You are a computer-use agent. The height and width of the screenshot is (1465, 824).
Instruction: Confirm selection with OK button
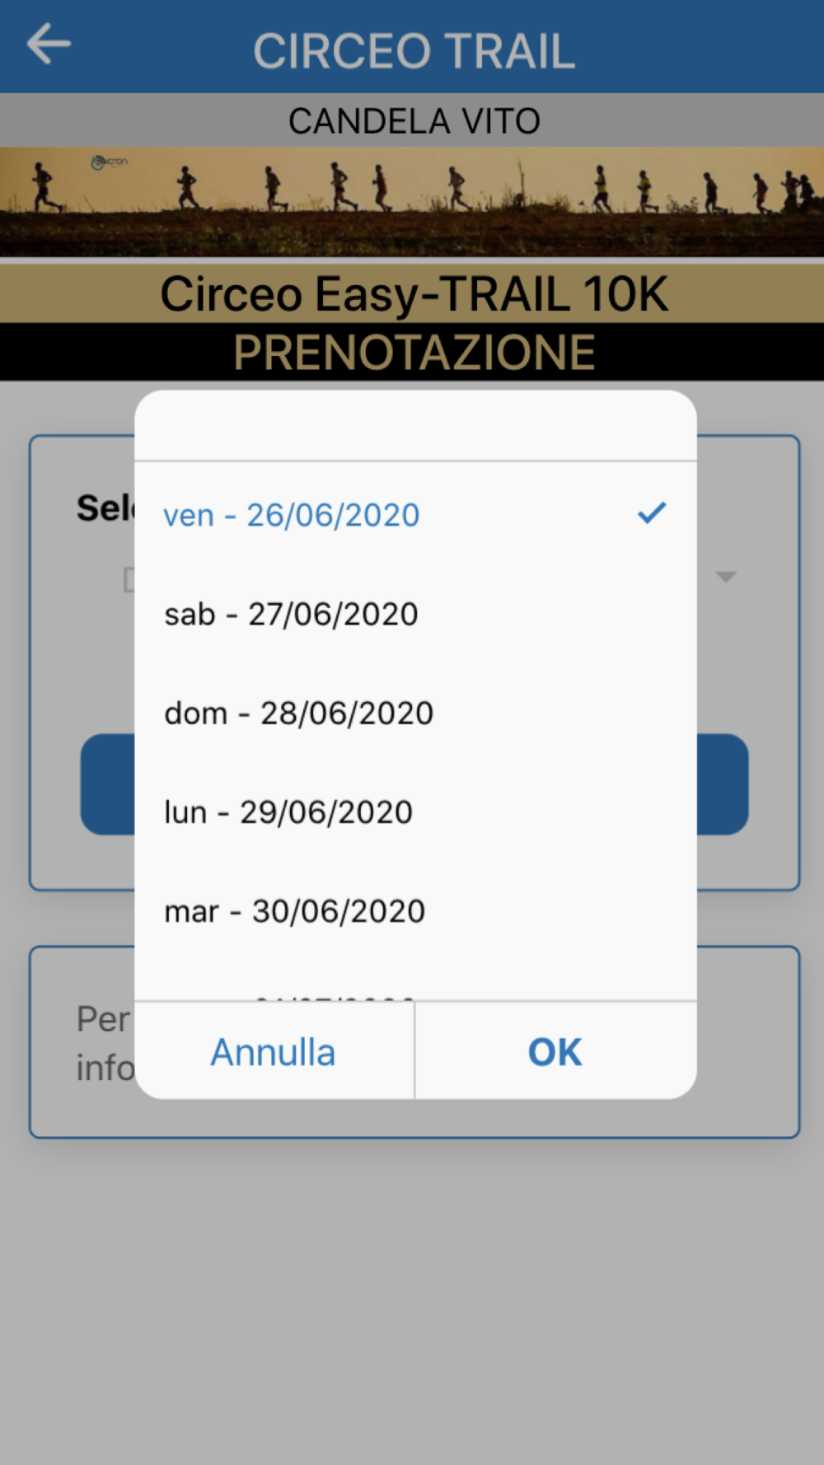[555, 1051]
